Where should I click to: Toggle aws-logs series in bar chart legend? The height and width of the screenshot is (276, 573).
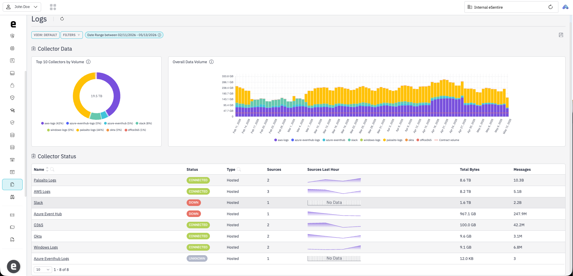point(281,140)
